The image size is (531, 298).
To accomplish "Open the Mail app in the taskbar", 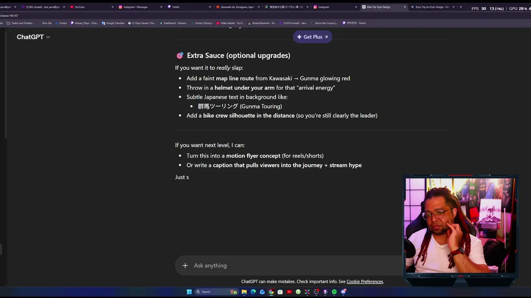I will click(262, 292).
